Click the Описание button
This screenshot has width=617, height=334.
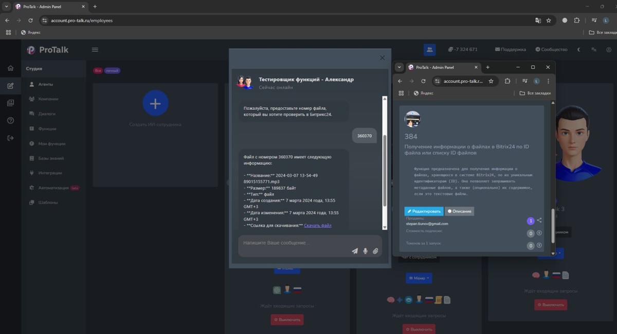point(459,211)
